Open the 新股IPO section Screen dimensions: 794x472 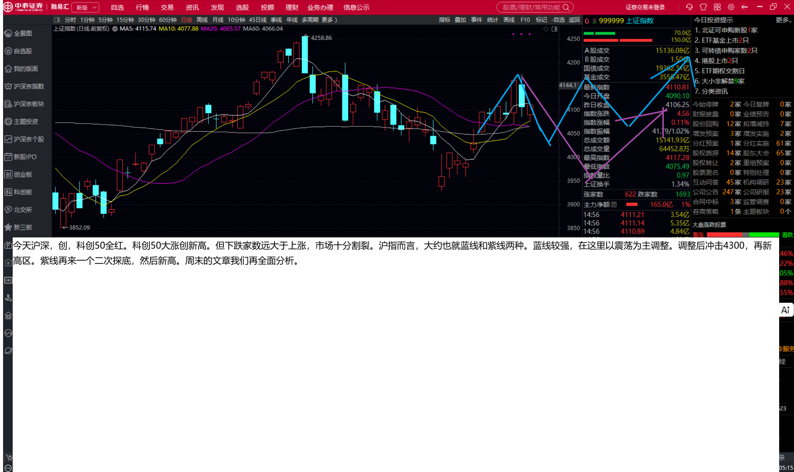point(21,157)
